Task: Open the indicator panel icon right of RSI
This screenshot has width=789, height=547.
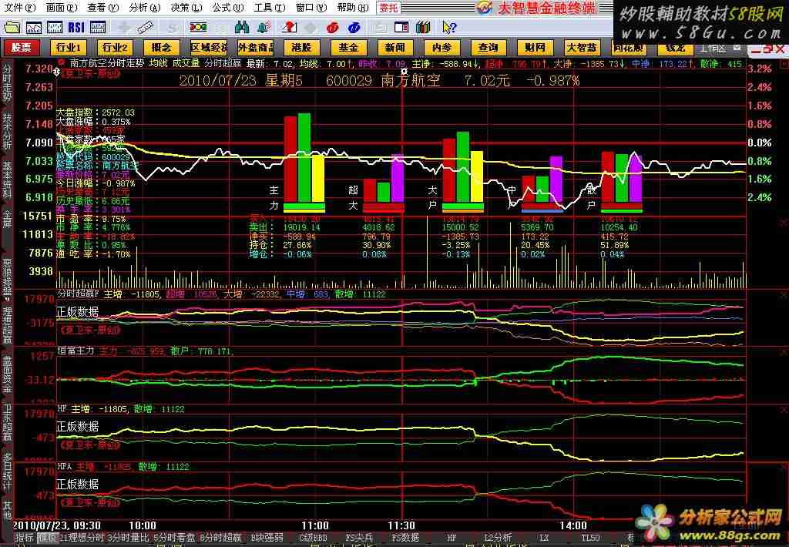Action: click(98, 27)
